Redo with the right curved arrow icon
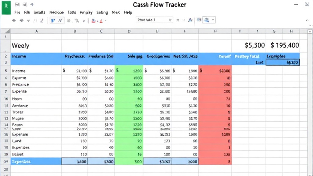The width and height of the screenshot is (313, 176). [x=21, y=20]
